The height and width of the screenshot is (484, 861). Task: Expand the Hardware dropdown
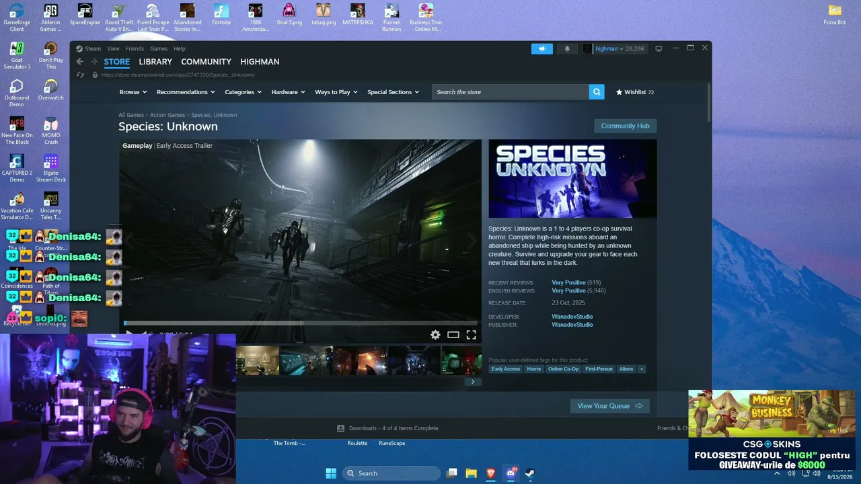(288, 92)
